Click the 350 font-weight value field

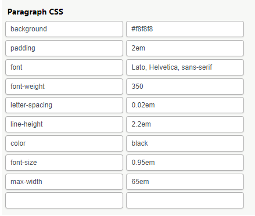point(185,87)
